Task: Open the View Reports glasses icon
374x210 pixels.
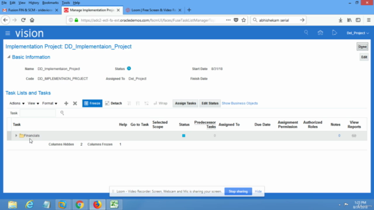Action: [354, 136]
